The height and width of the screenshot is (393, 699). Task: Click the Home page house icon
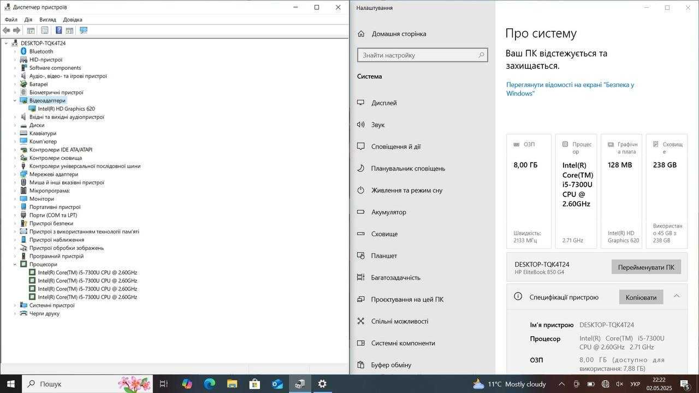(361, 34)
